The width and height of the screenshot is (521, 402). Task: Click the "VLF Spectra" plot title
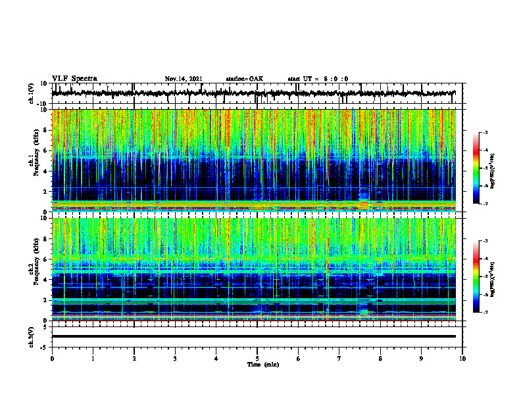tap(74, 79)
